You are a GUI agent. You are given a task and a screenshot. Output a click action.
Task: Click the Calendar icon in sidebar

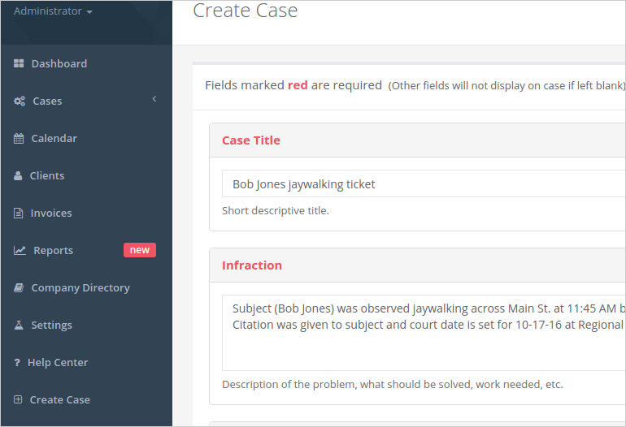pyautogui.click(x=19, y=139)
